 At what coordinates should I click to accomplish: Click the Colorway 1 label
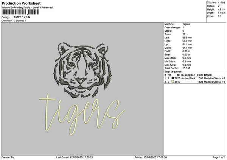(x=20, y=20)
